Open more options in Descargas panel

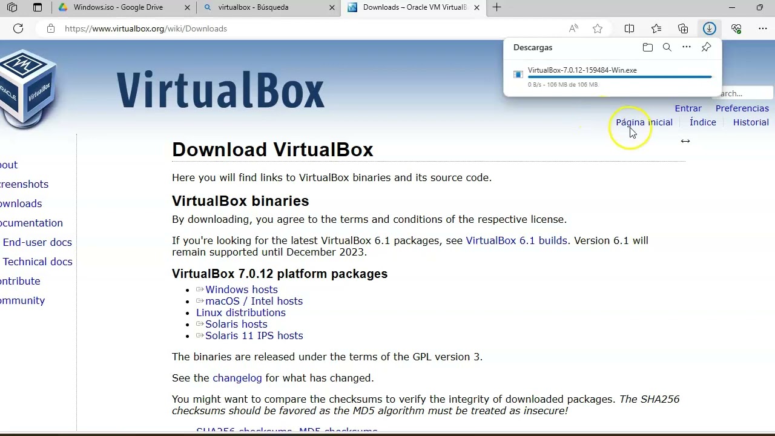[687, 47]
